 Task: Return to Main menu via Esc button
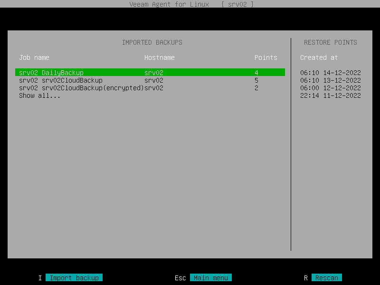[210, 277]
